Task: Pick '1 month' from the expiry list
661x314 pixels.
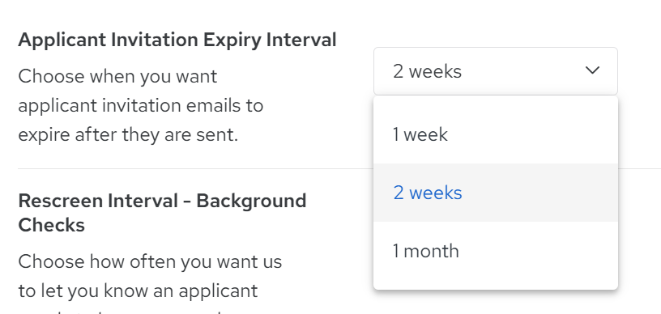Action: point(495,251)
